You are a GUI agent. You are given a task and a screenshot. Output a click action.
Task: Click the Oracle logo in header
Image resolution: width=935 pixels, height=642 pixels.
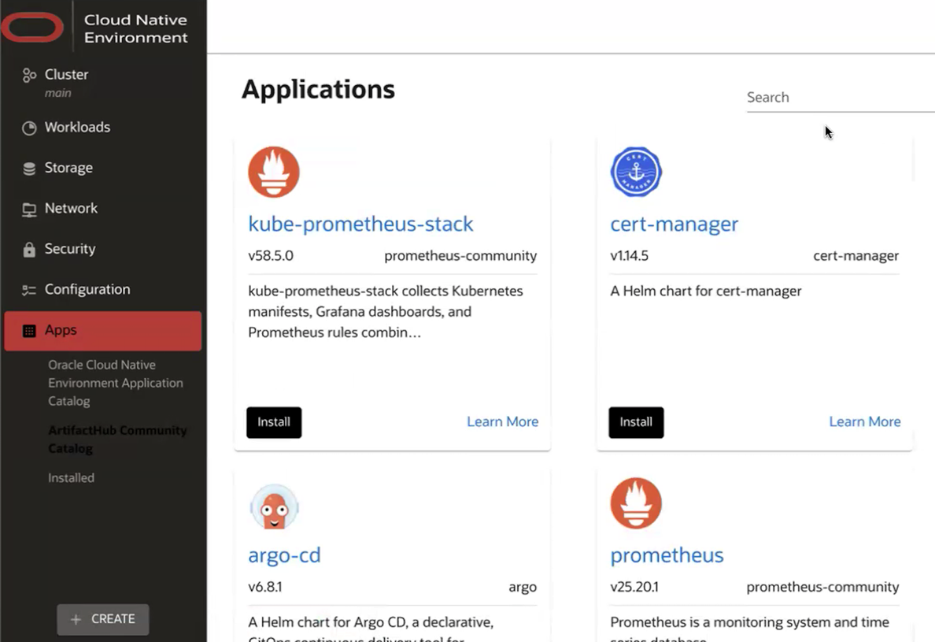(32, 28)
